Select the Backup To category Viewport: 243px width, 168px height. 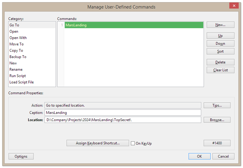[x=18, y=57]
